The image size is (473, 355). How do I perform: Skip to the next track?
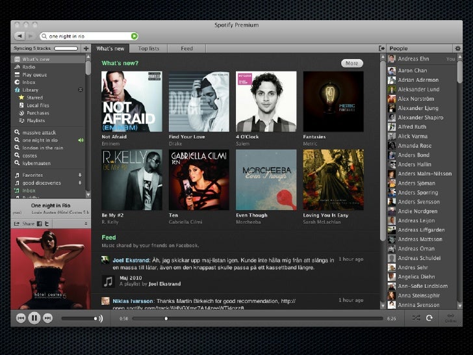(47, 318)
